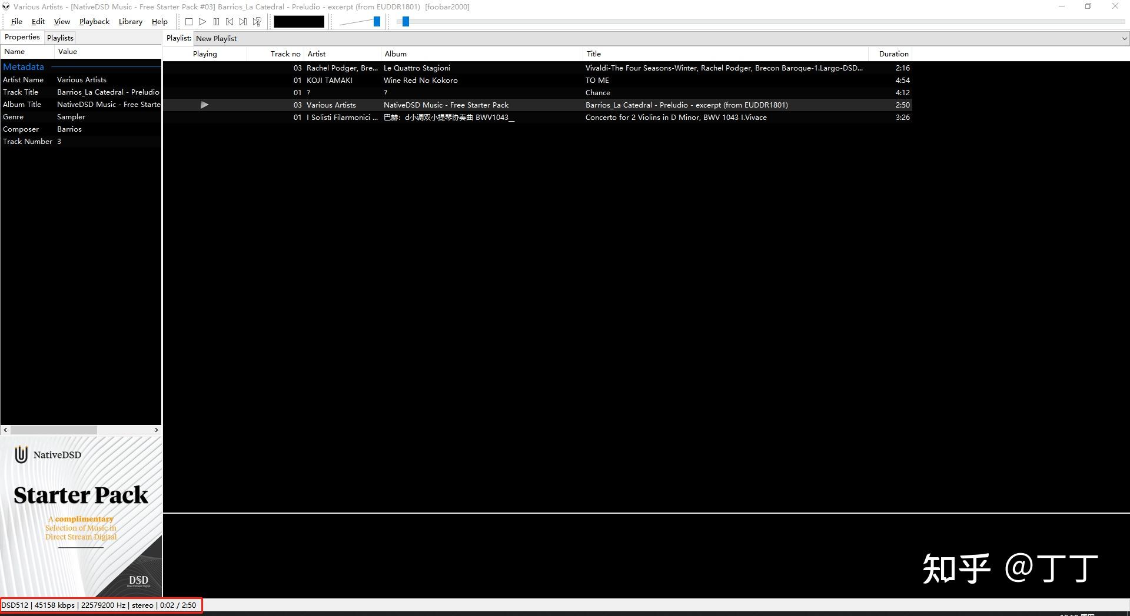Click the NativeDSD Starter Pack album art
The width and height of the screenshot is (1130, 616).
tap(81, 517)
